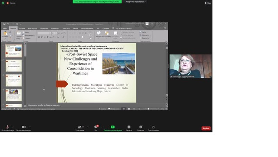
Task: Expand video options arrow next to camera
Action: (30, 127)
